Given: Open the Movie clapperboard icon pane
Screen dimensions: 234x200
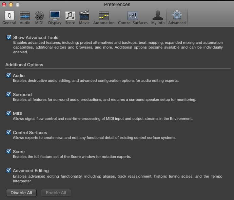Looking at the screenshot, I should [84, 15].
